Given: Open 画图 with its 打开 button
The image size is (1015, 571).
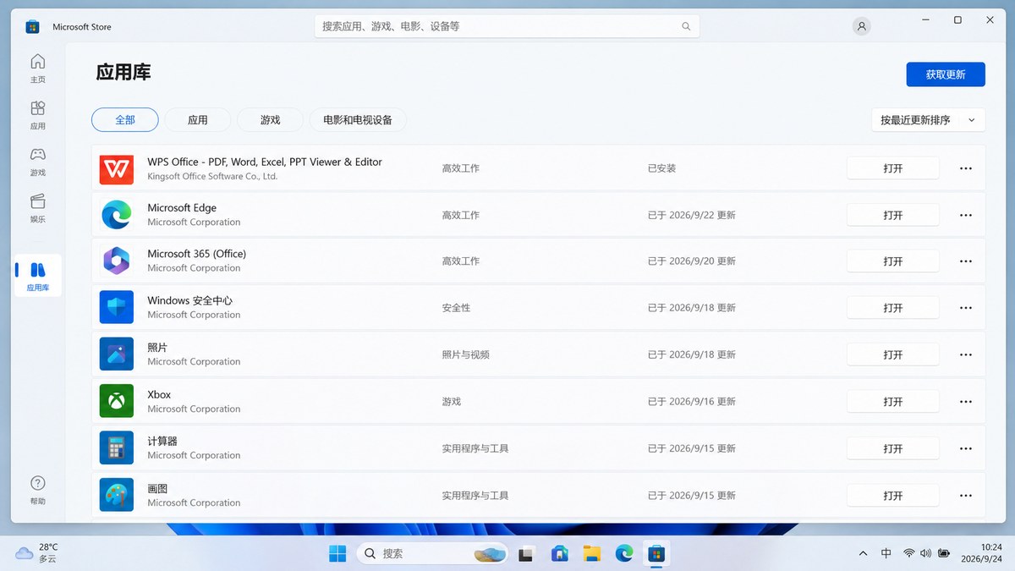Looking at the screenshot, I should point(893,496).
